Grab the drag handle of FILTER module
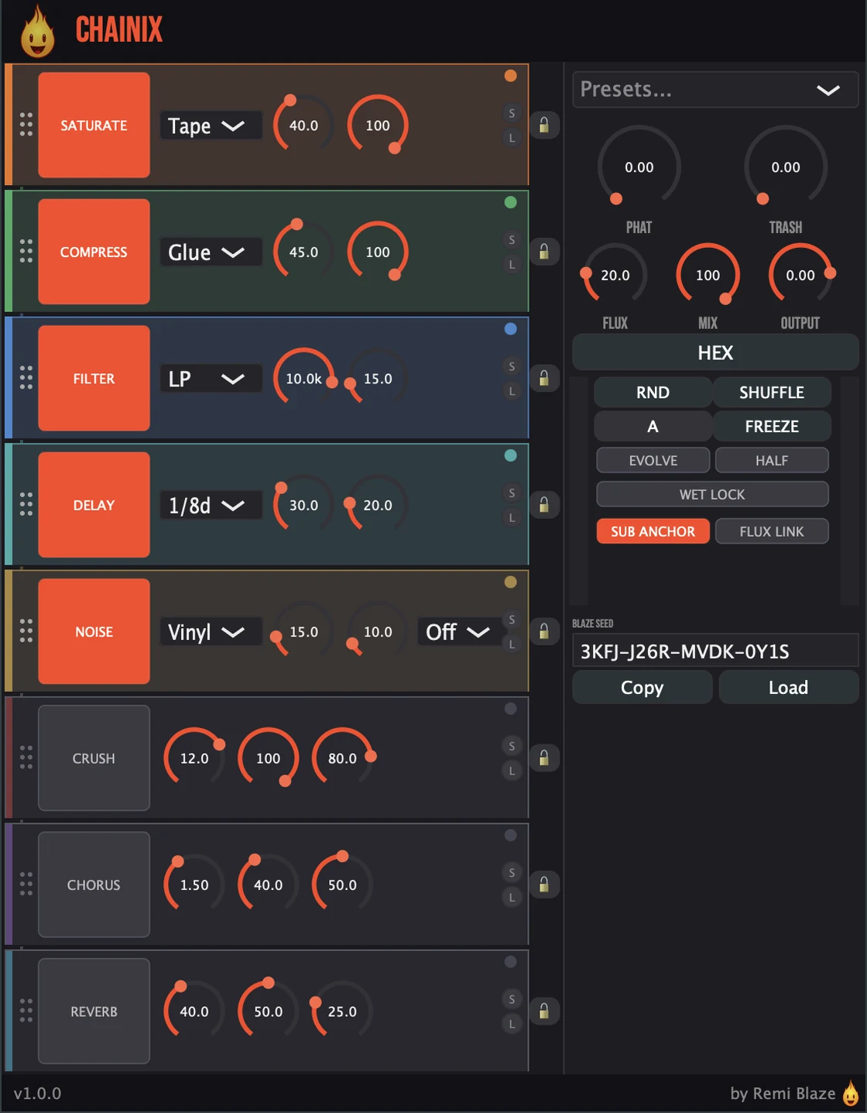The height and width of the screenshot is (1113, 867). click(26, 378)
